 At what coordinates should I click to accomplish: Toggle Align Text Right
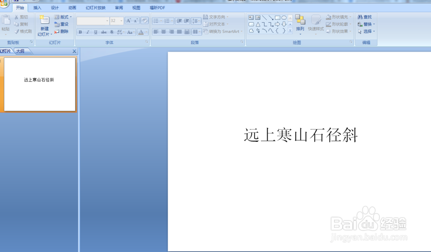(171, 32)
